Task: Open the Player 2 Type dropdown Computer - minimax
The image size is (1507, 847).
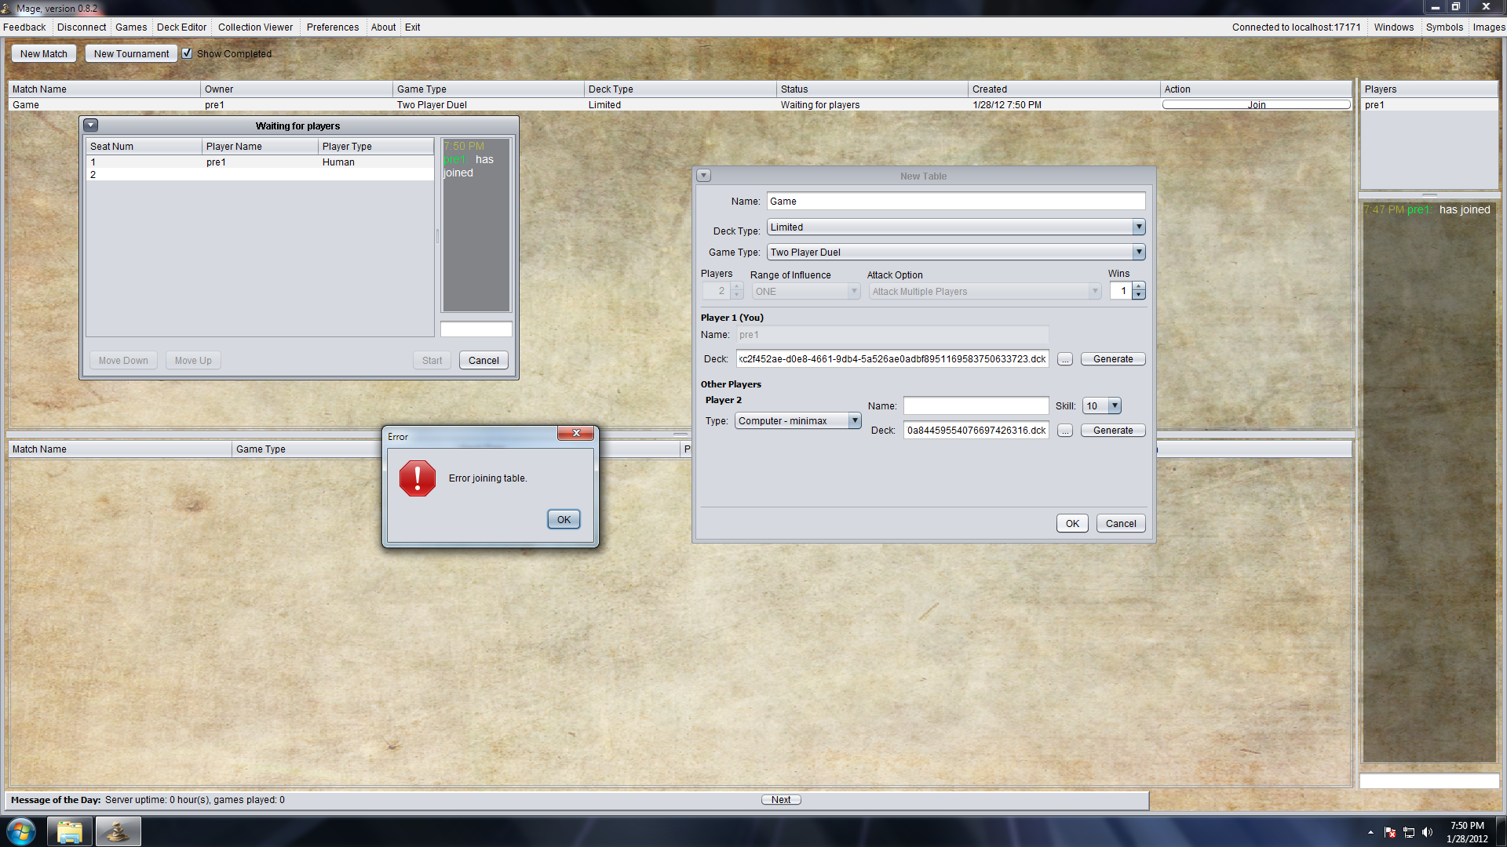Action: coord(798,421)
